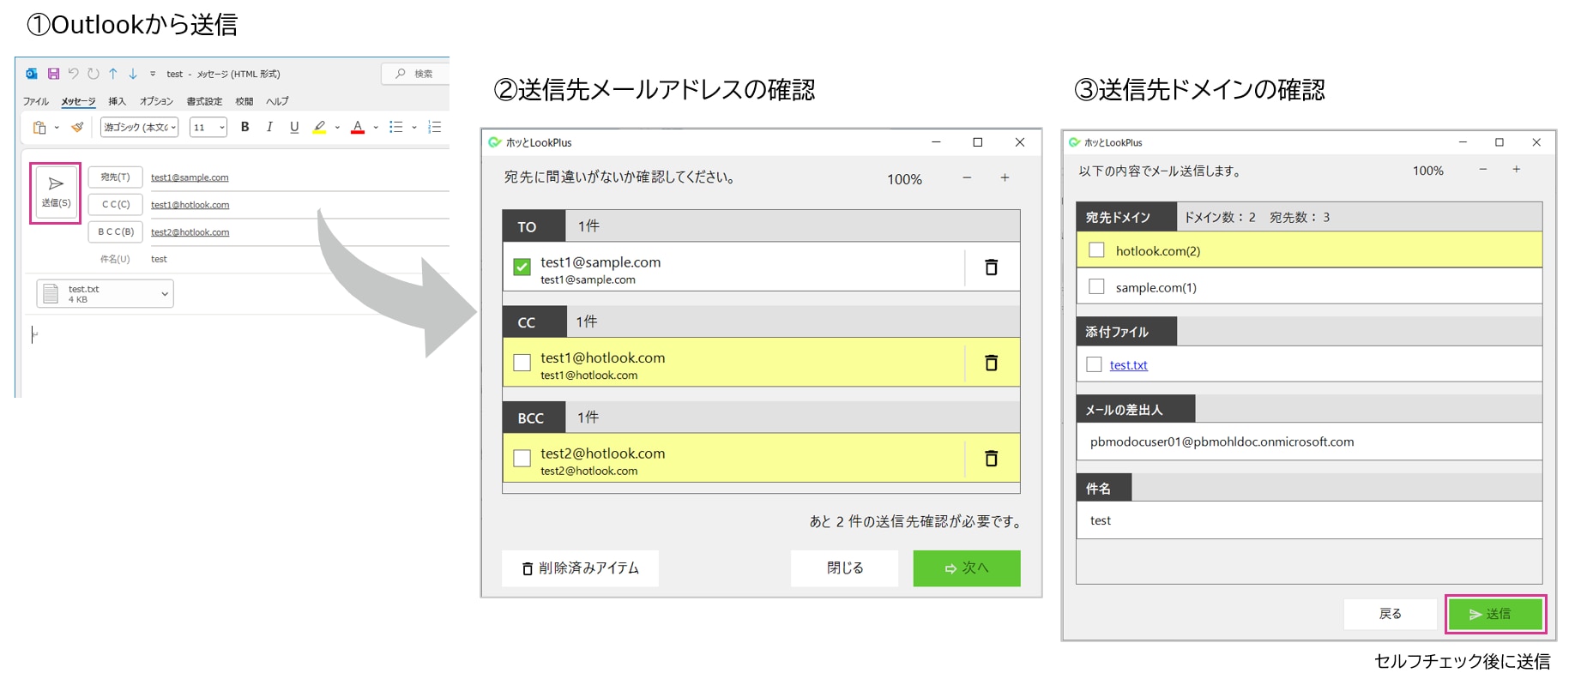Toggle italic formatting in Outlook toolbar
The height and width of the screenshot is (697, 1575).
tap(269, 127)
